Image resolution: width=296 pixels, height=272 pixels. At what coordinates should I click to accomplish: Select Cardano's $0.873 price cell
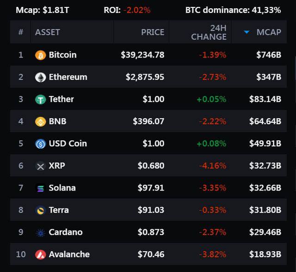coord(151,232)
